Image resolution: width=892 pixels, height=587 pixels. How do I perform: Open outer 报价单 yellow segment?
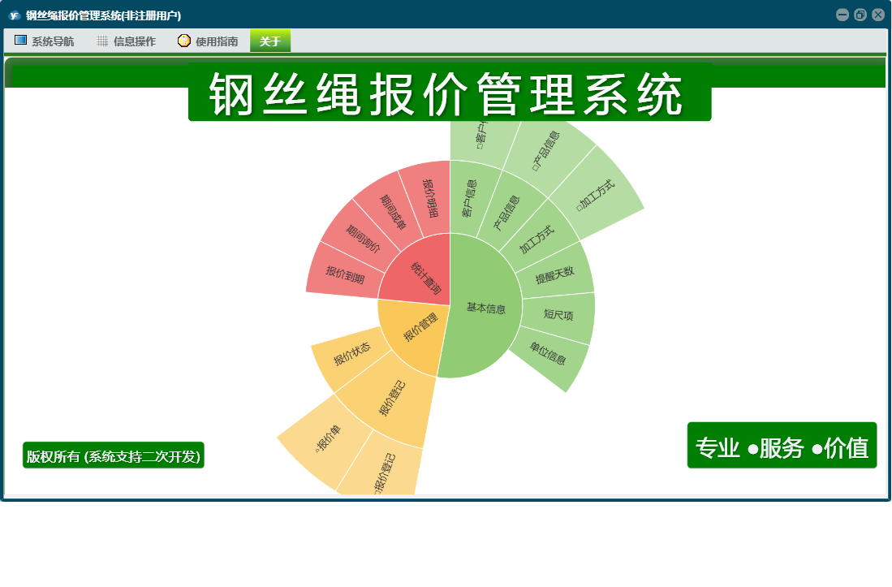tap(328, 438)
